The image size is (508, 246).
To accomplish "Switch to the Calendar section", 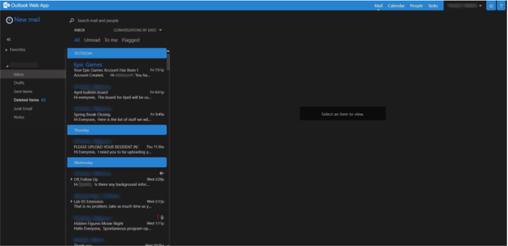I will 396,6.
